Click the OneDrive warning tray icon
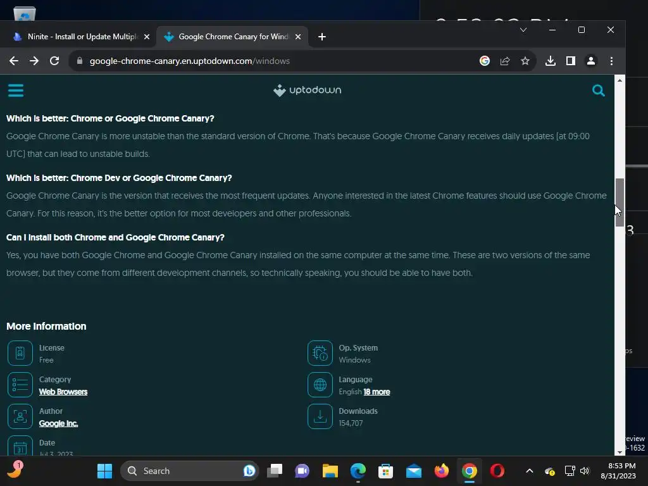The width and height of the screenshot is (648, 486). click(x=550, y=471)
